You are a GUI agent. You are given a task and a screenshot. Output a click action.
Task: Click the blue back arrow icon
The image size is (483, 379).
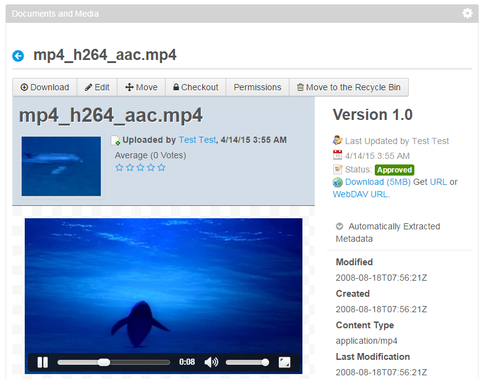[18, 56]
